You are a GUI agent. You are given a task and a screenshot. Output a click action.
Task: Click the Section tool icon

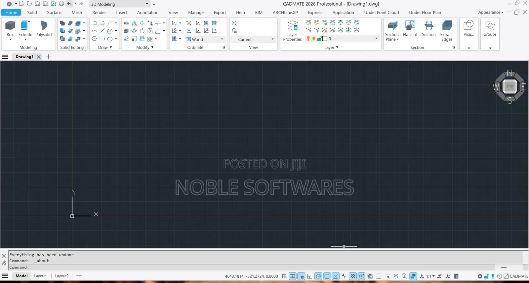click(429, 29)
